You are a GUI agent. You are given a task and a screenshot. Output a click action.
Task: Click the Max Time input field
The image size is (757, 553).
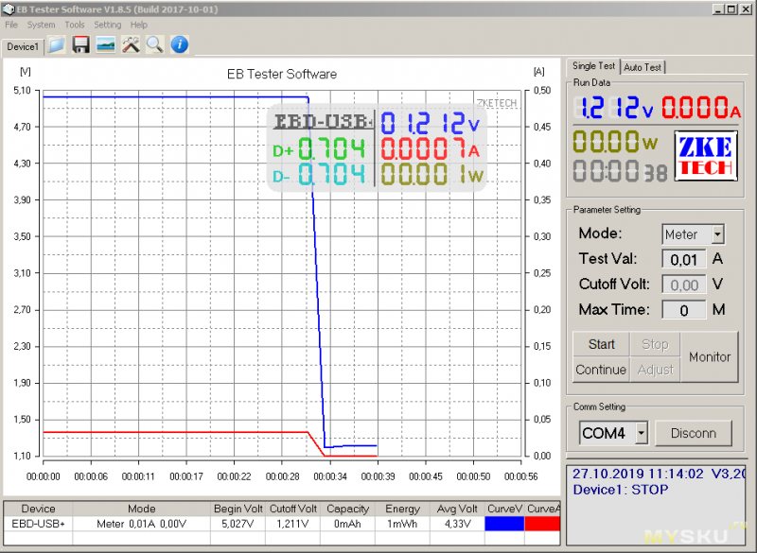point(683,310)
